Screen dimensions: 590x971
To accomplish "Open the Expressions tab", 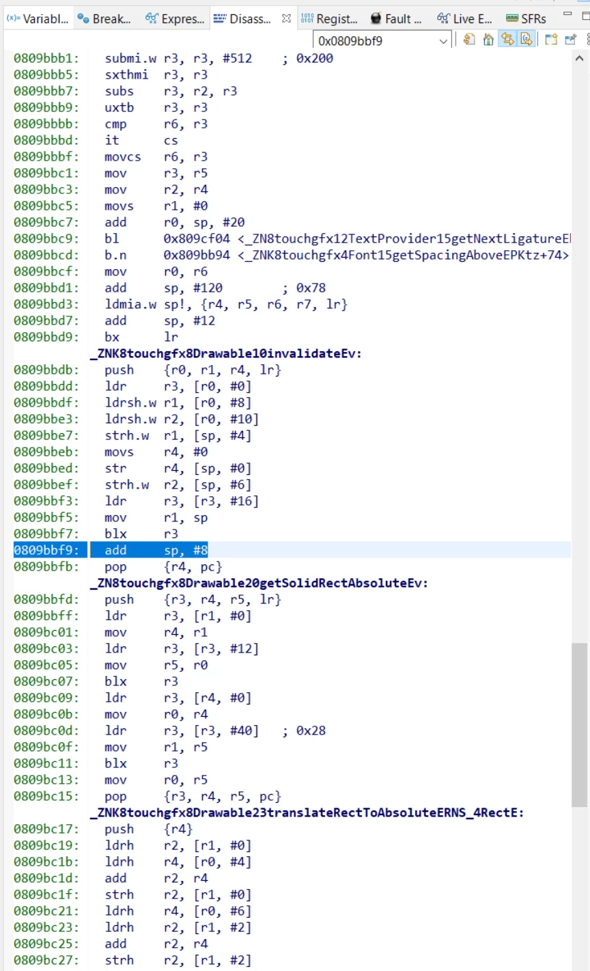I will coord(175,18).
